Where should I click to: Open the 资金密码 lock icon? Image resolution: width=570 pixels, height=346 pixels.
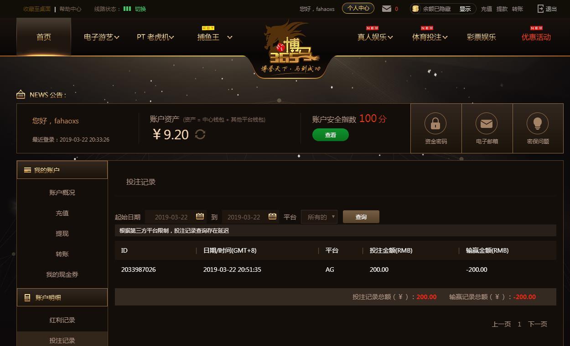click(x=435, y=123)
